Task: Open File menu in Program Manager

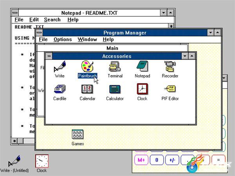Action: point(43,40)
